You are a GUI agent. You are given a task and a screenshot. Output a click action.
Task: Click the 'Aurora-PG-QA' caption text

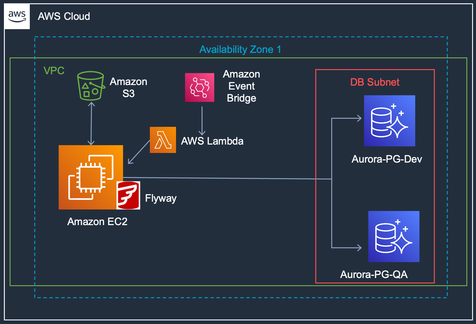(374, 274)
